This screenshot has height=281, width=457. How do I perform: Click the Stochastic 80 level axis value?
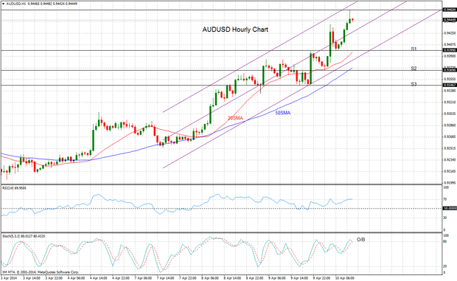(445, 241)
